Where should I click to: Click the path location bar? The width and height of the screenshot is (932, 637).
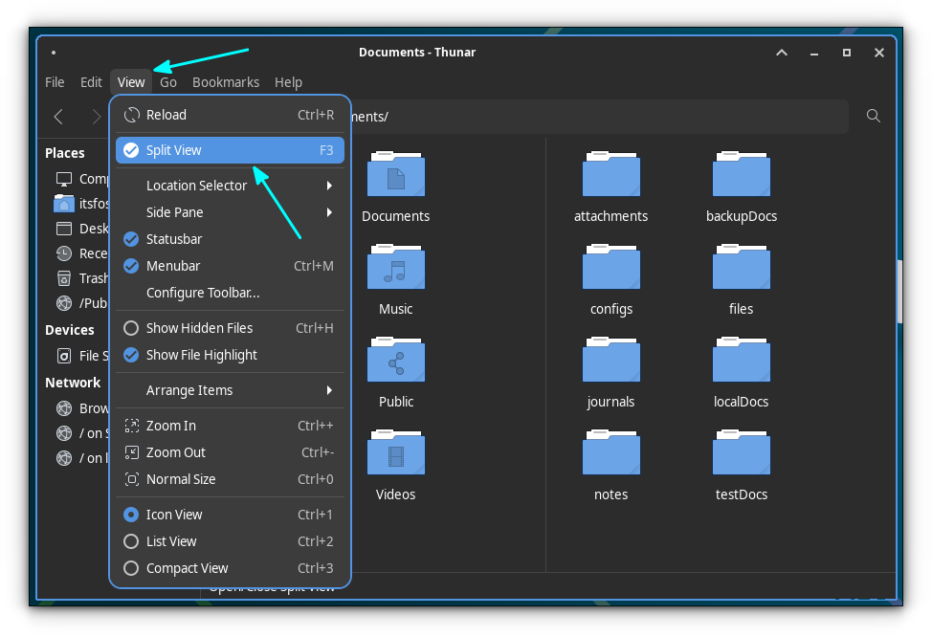click(x=593, y=117)
